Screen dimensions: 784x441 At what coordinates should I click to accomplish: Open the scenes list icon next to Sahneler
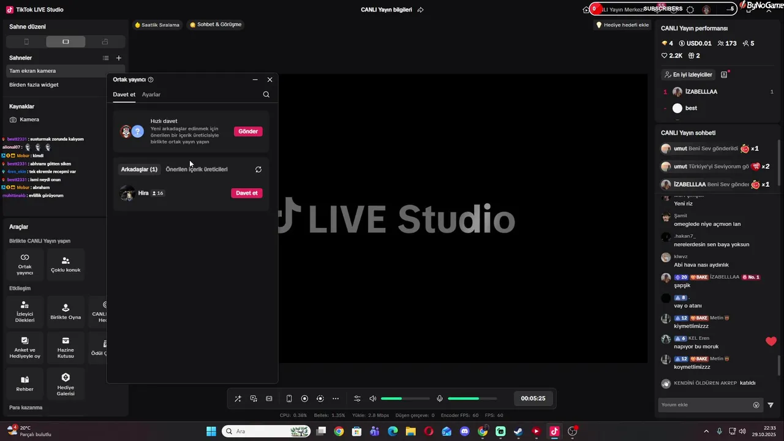pos(105,58)
